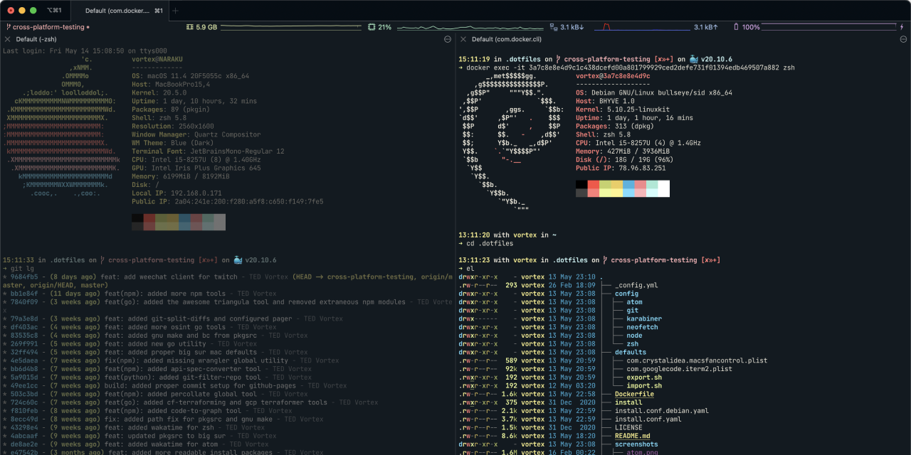Click the memory usage sparkline graph
The height and width of the screenshot is (455, 911).
click(x=290, y=27)
